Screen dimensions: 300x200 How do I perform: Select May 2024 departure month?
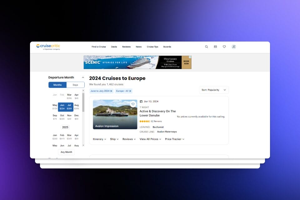coord(55,107)
